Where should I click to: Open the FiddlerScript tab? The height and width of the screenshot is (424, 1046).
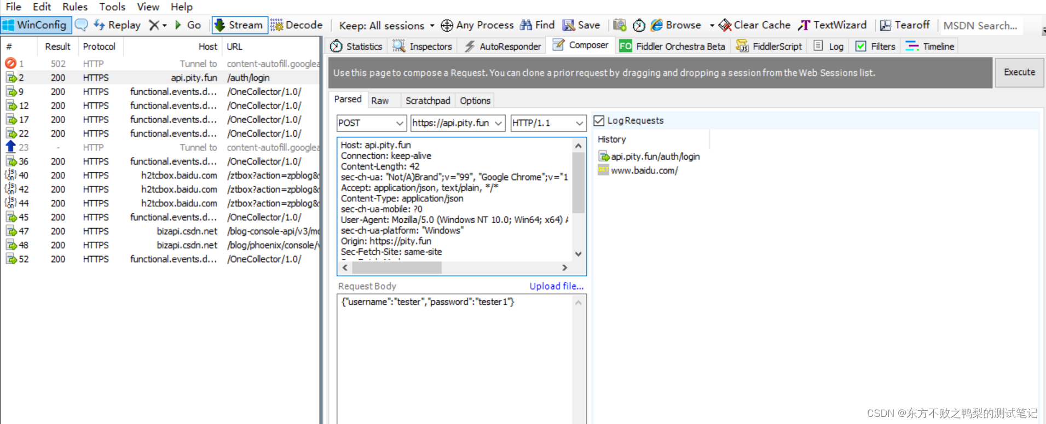click(x=769, y=47)
